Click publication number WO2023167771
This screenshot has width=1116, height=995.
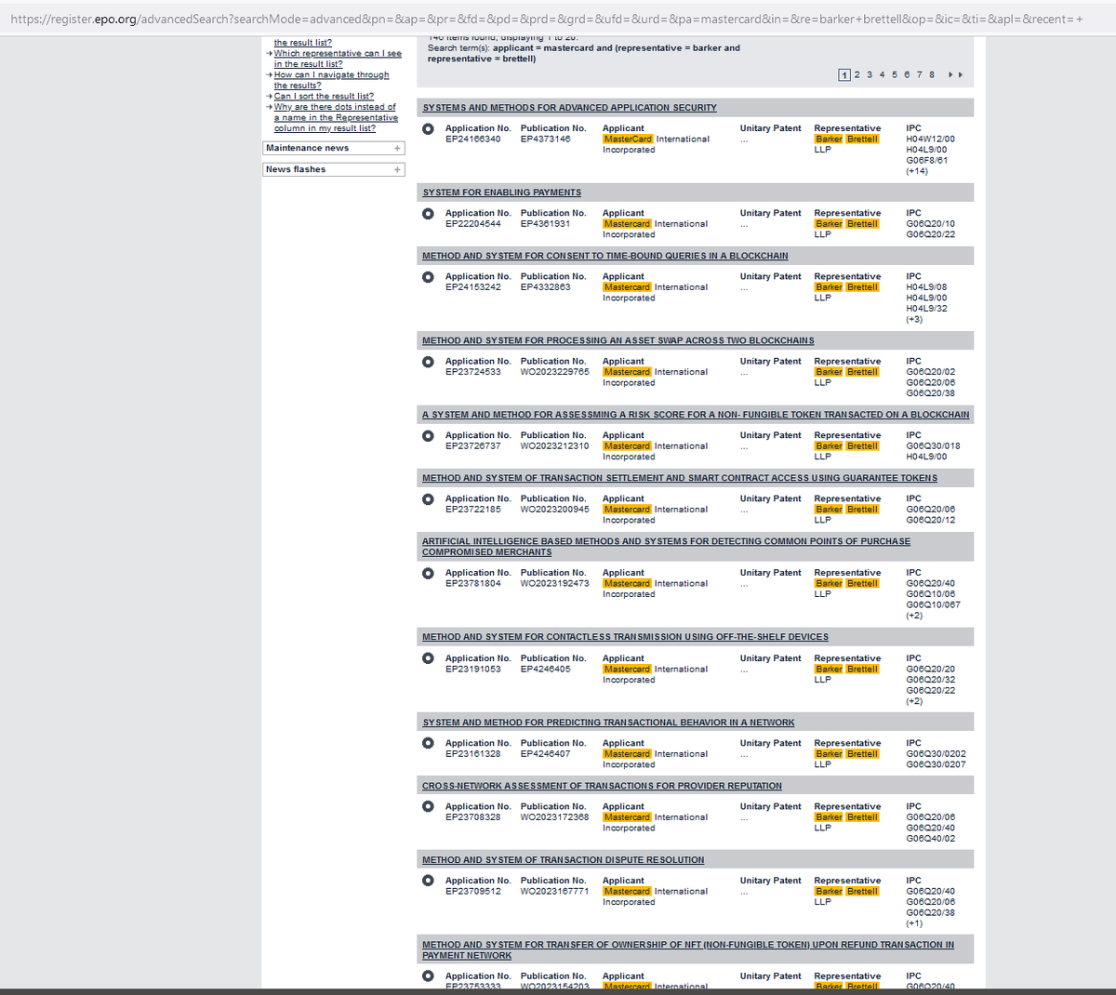(x=555, y=892)
